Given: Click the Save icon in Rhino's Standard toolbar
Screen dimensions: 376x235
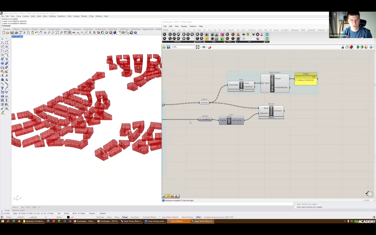Looking at the screenshot, I should [12, 33].
